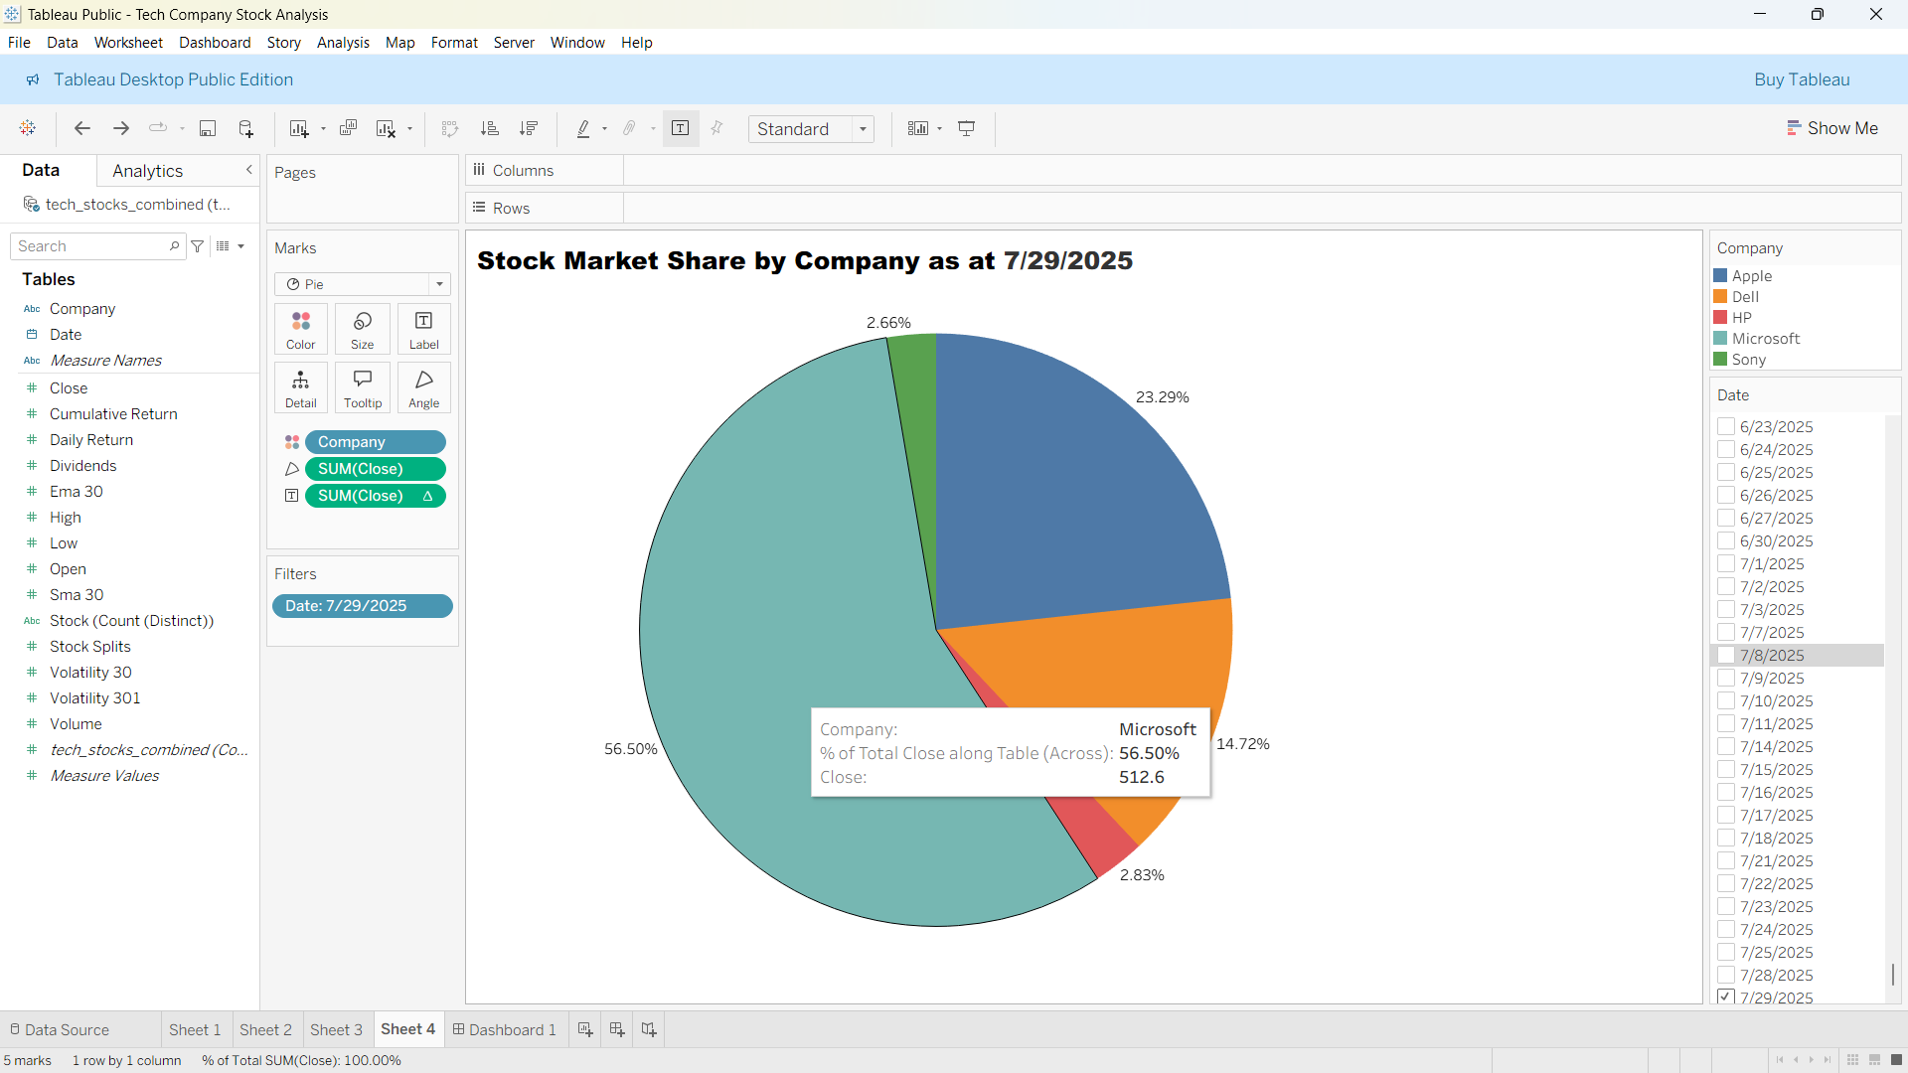Click in the fields Search box
This screenshot has width=1908, height=1073.
(97, 246)
